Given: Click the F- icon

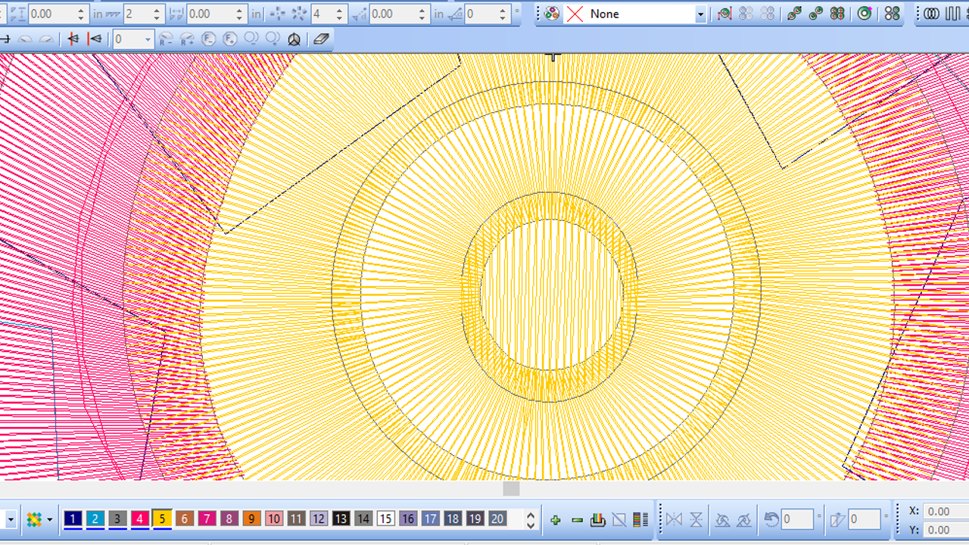Looking at the screenshot, I should pos(209,39).
